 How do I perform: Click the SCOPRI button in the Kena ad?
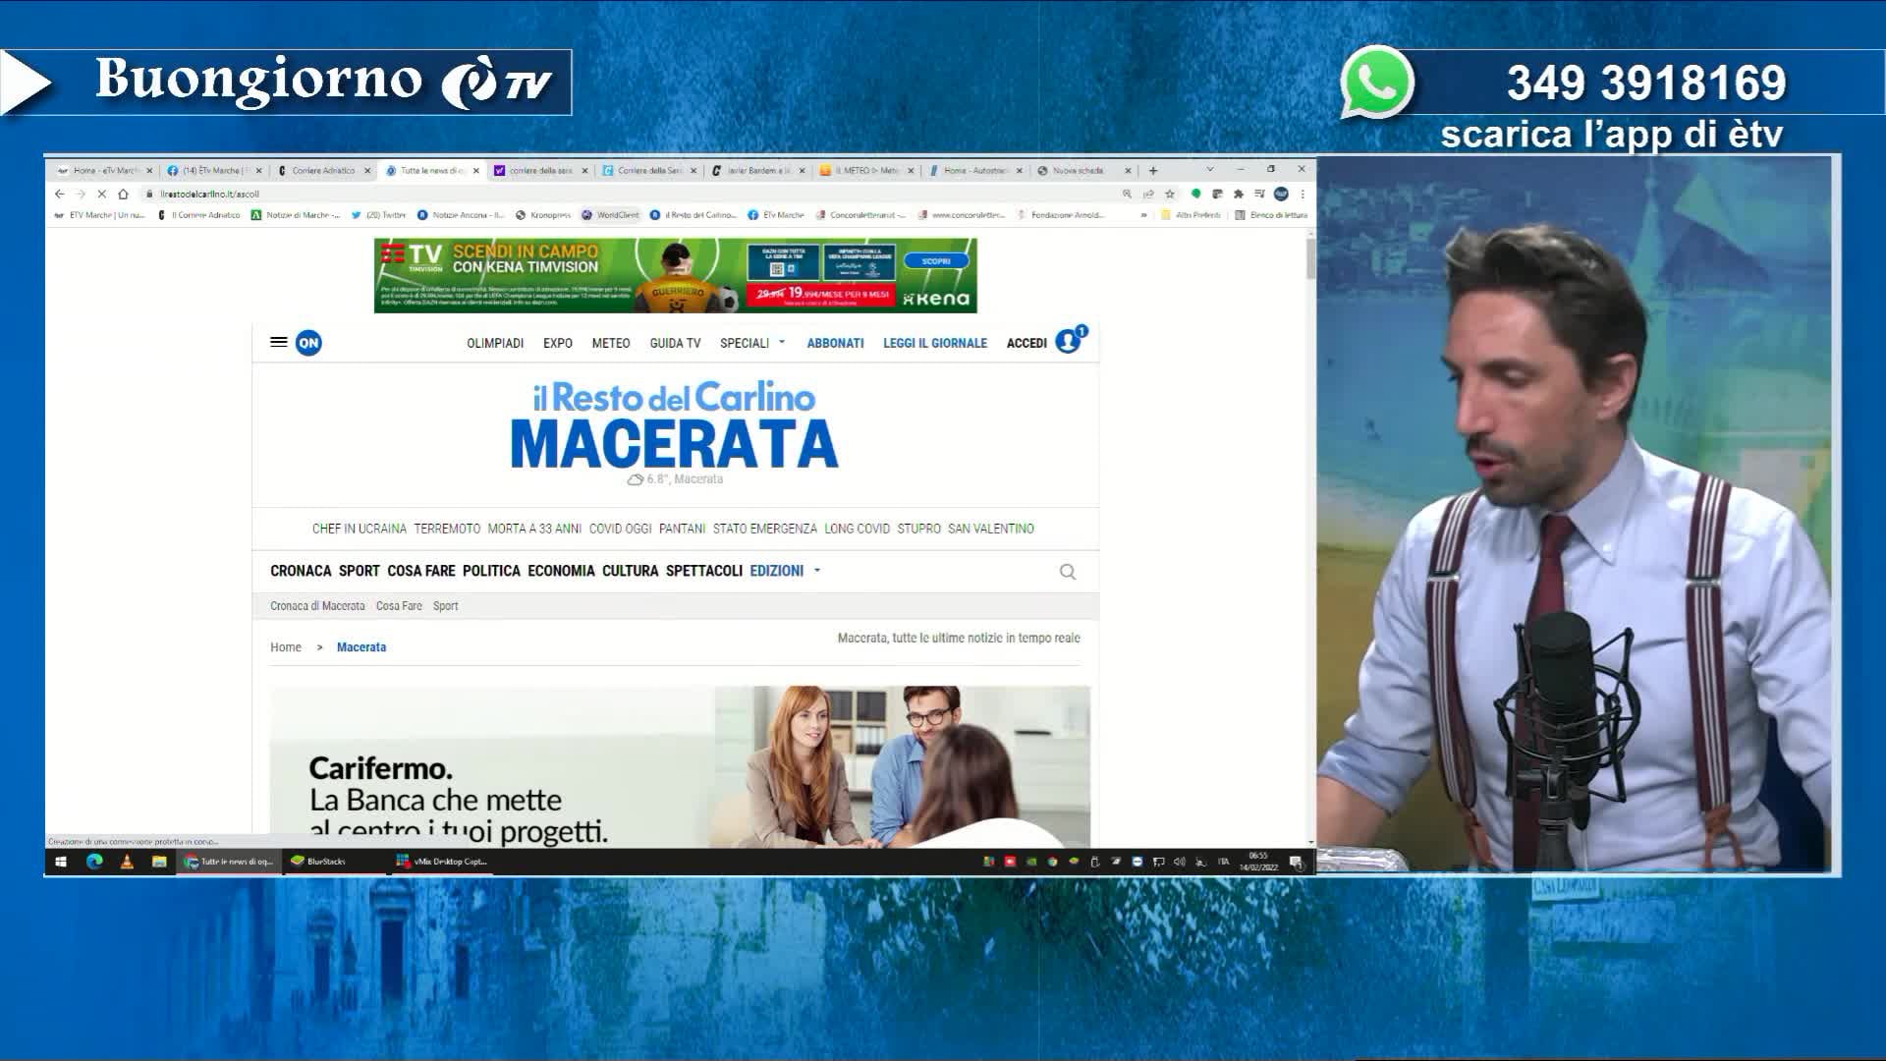(936, 261)
